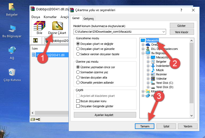Click the Dizine Çıkart toolbar icon
This screenshot has width=205, height=138.
click(57, 28)
